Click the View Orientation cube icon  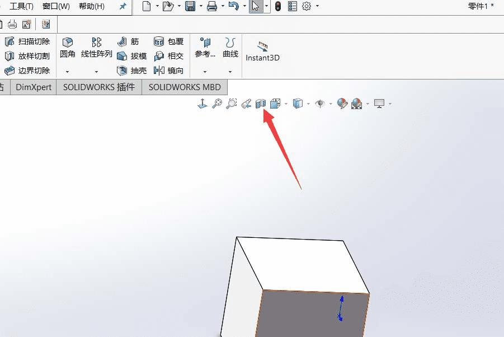(x=275, y=104)
